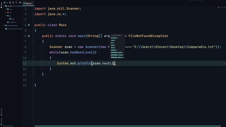Fold the while block at line 10
The height and width of the screenshot is (127, 226).
(33, 58)
